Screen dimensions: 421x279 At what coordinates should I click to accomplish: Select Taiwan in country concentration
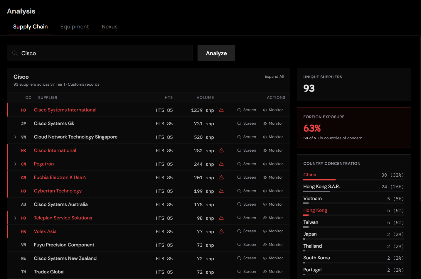click(311, 222)
